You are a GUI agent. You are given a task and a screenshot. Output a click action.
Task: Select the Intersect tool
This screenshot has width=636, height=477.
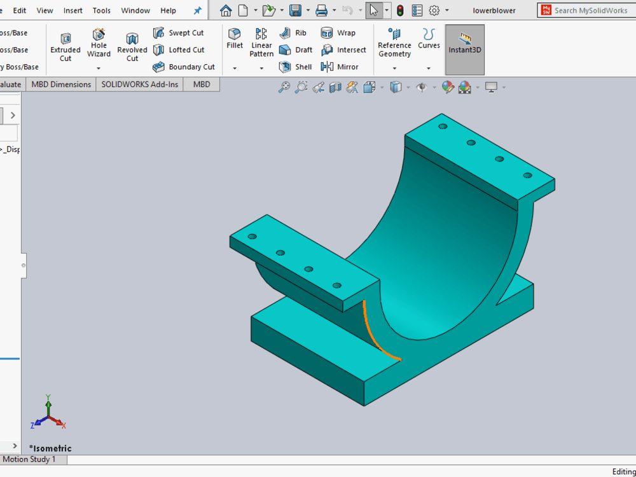(x=343, y=50)
